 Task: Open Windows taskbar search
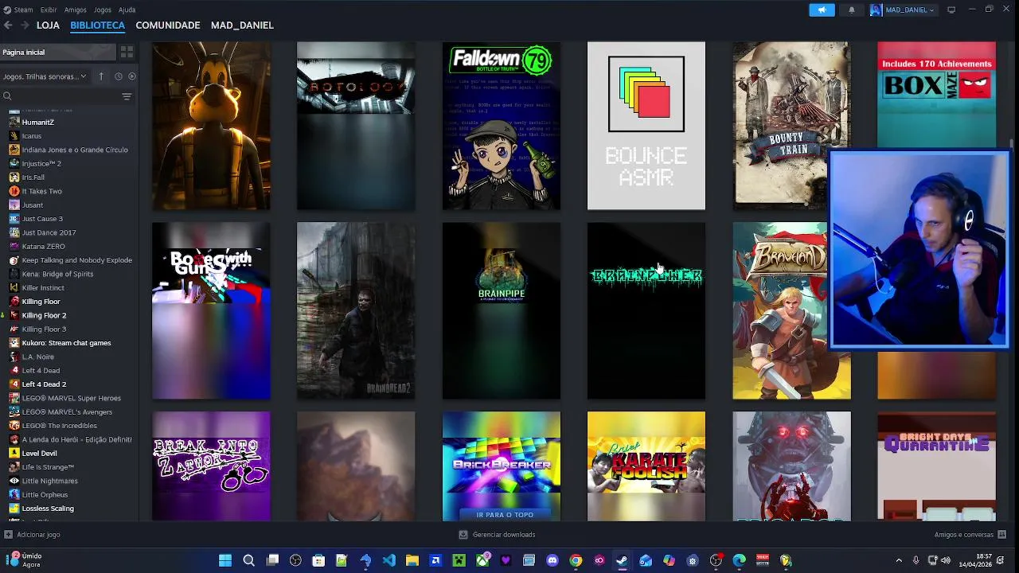pyautogui.click(x=248, y=560)
